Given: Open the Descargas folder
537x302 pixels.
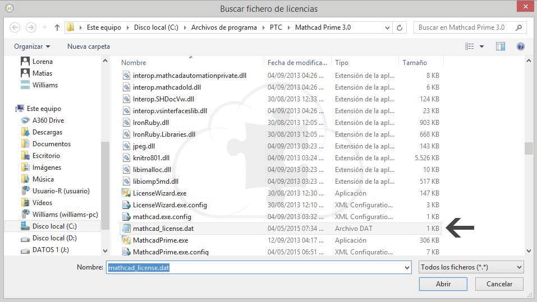Looking at the screenshot, I should (42, 132).
